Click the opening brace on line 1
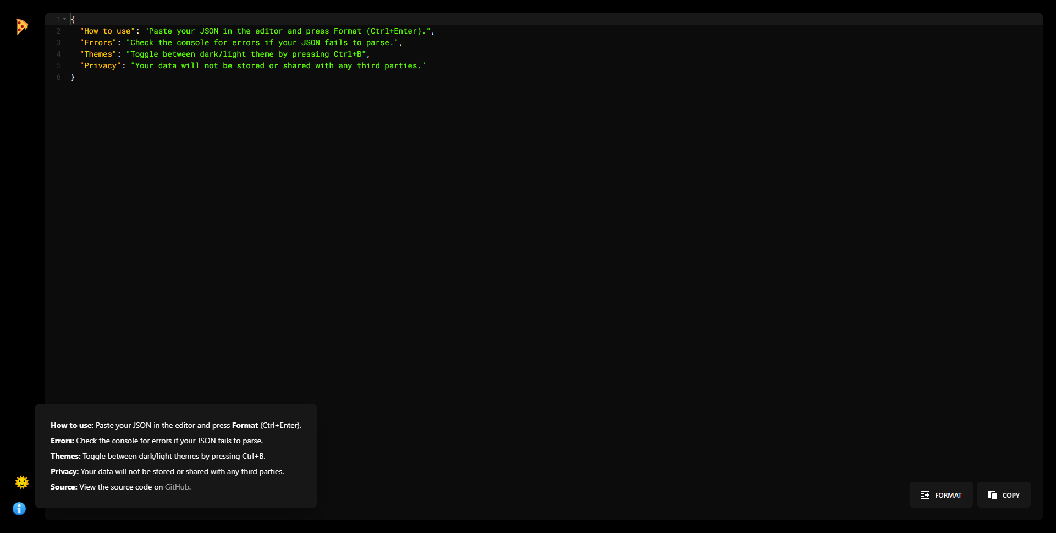Viewport: 1056px width, 533px height. click(73, 19)
